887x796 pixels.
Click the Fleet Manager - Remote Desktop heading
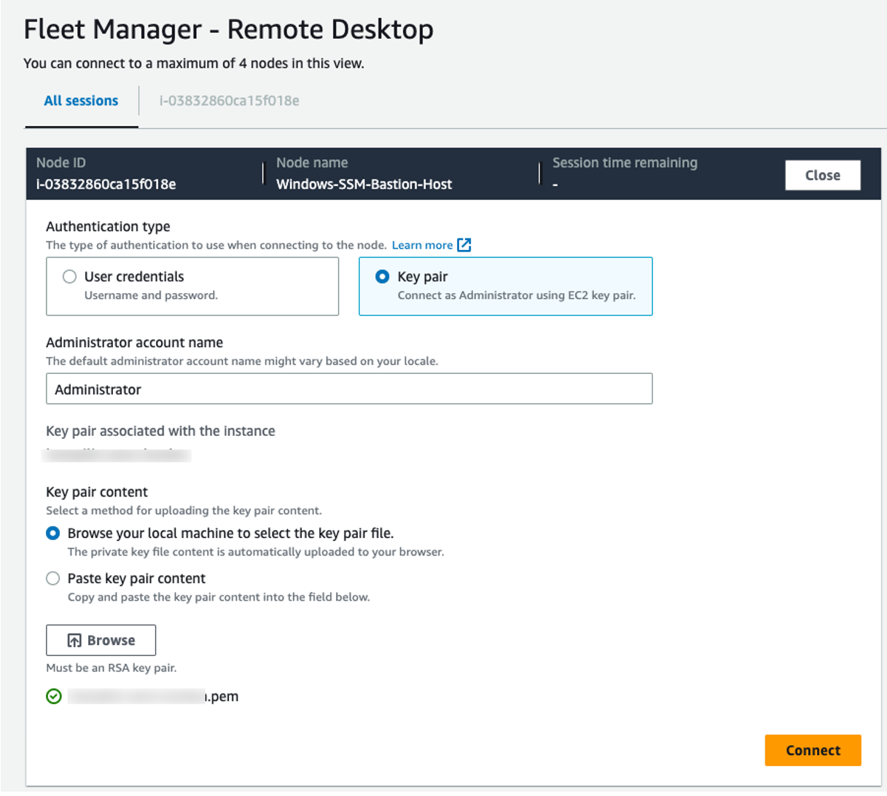pos(229,29)
